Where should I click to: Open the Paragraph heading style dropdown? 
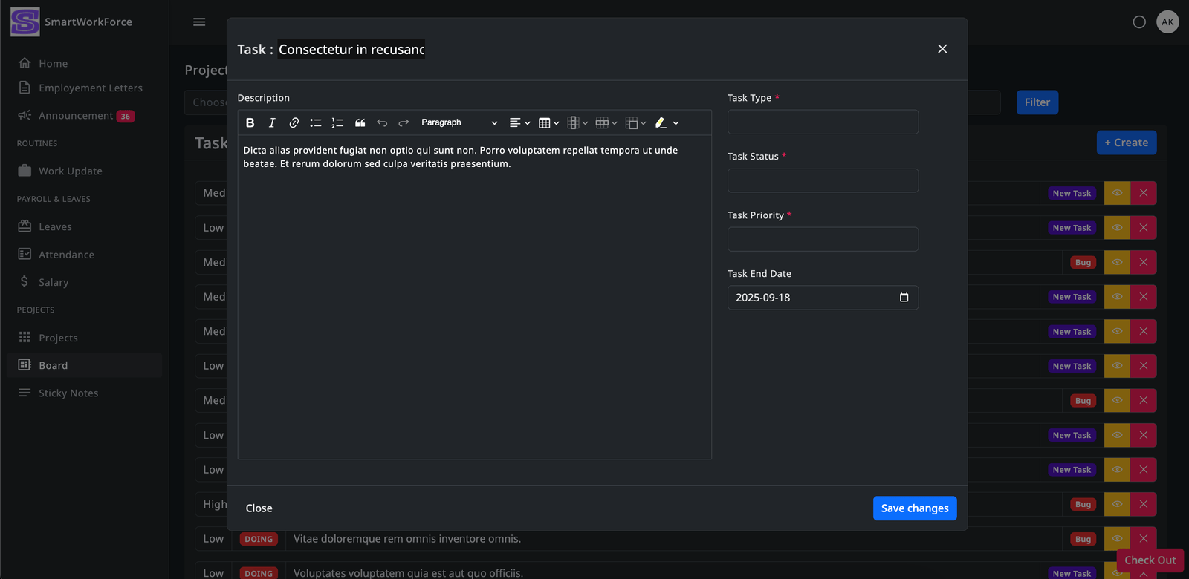459,123
